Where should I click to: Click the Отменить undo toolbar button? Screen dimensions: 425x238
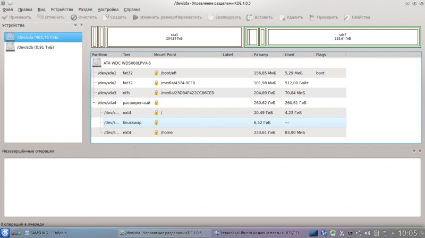coord(51,17)
